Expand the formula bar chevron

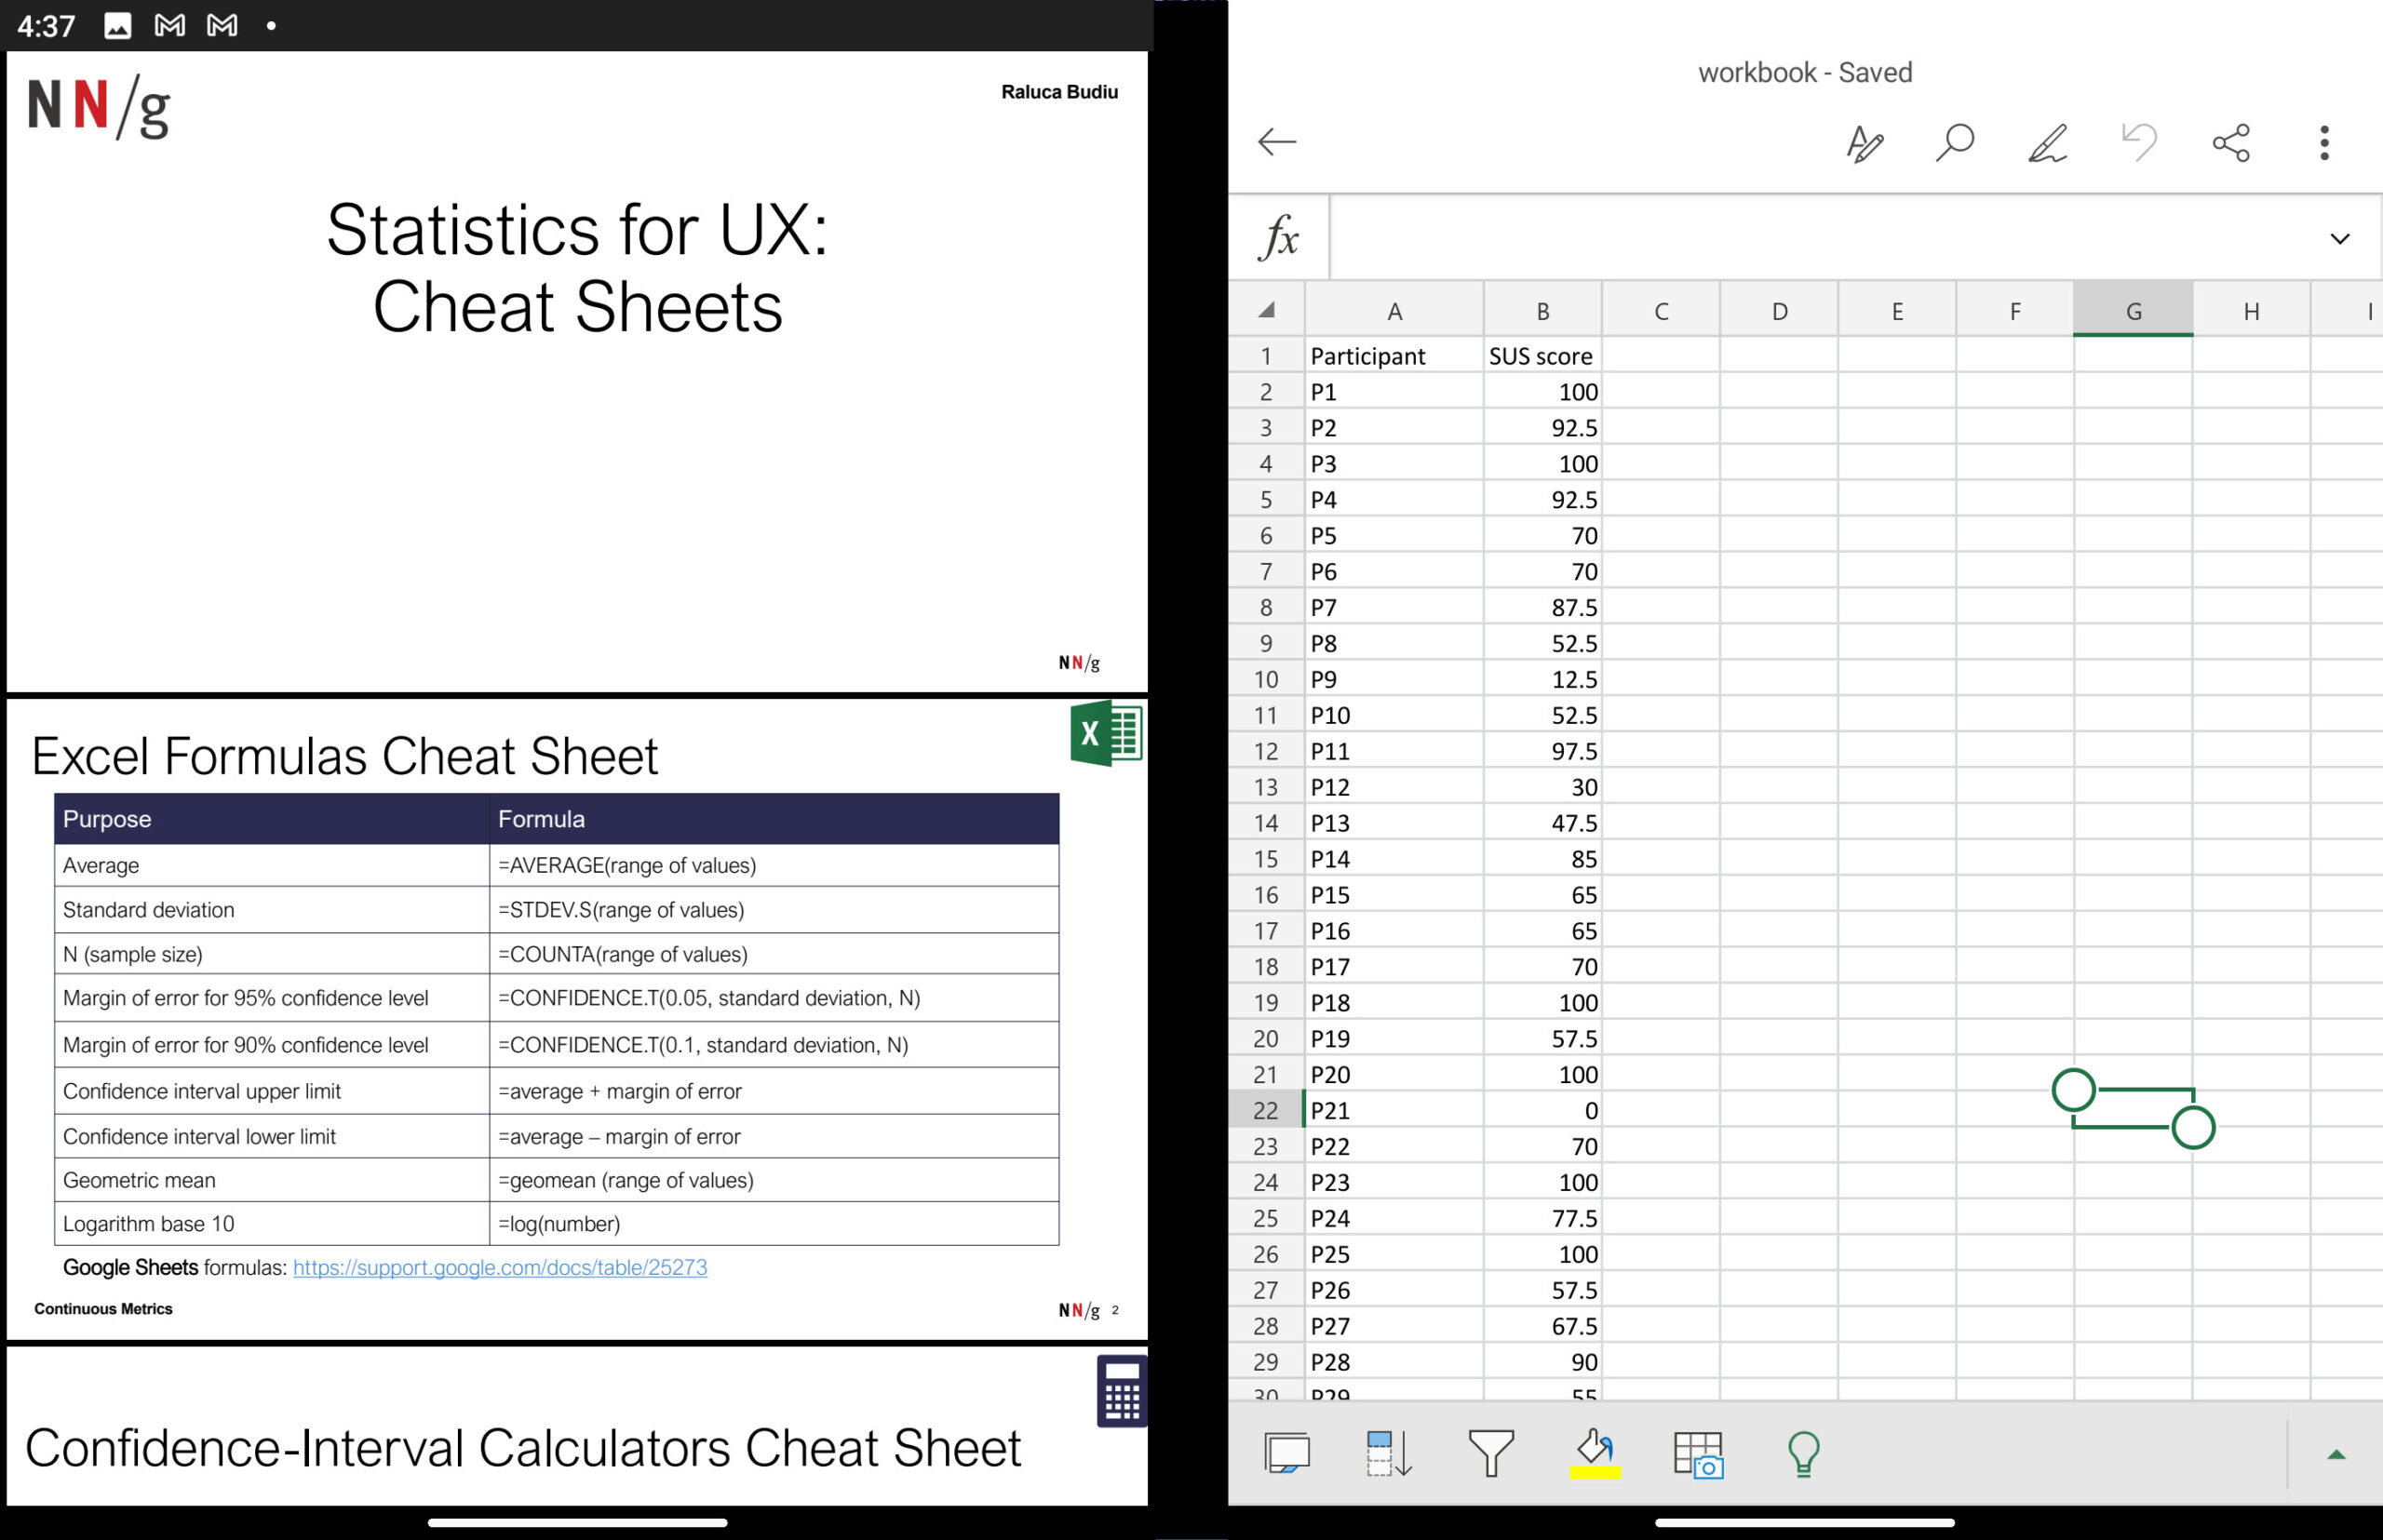click(2339, 239)
